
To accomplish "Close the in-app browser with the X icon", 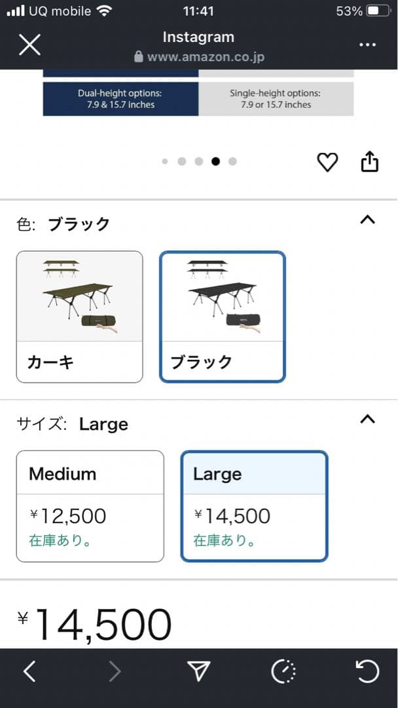I will (29, 45).
